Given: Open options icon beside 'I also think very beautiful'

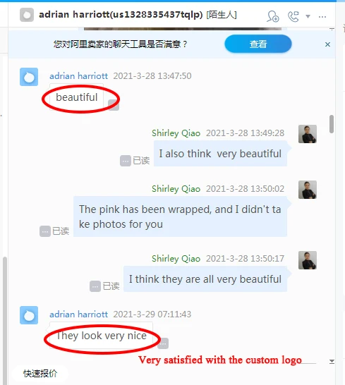Looking at the screenshot, I should (126, 161).
